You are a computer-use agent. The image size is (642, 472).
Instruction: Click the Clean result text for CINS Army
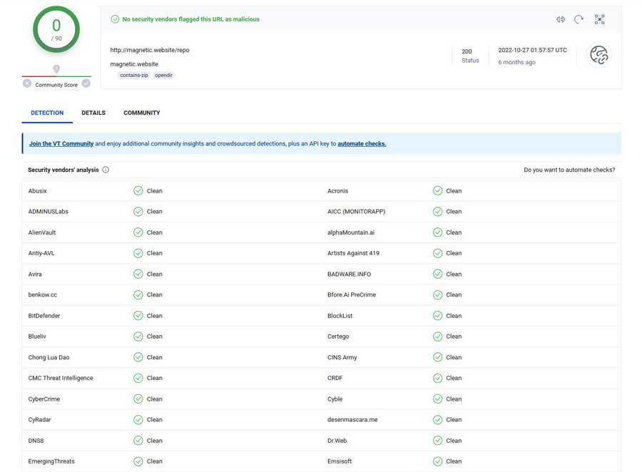pos(454,357)
